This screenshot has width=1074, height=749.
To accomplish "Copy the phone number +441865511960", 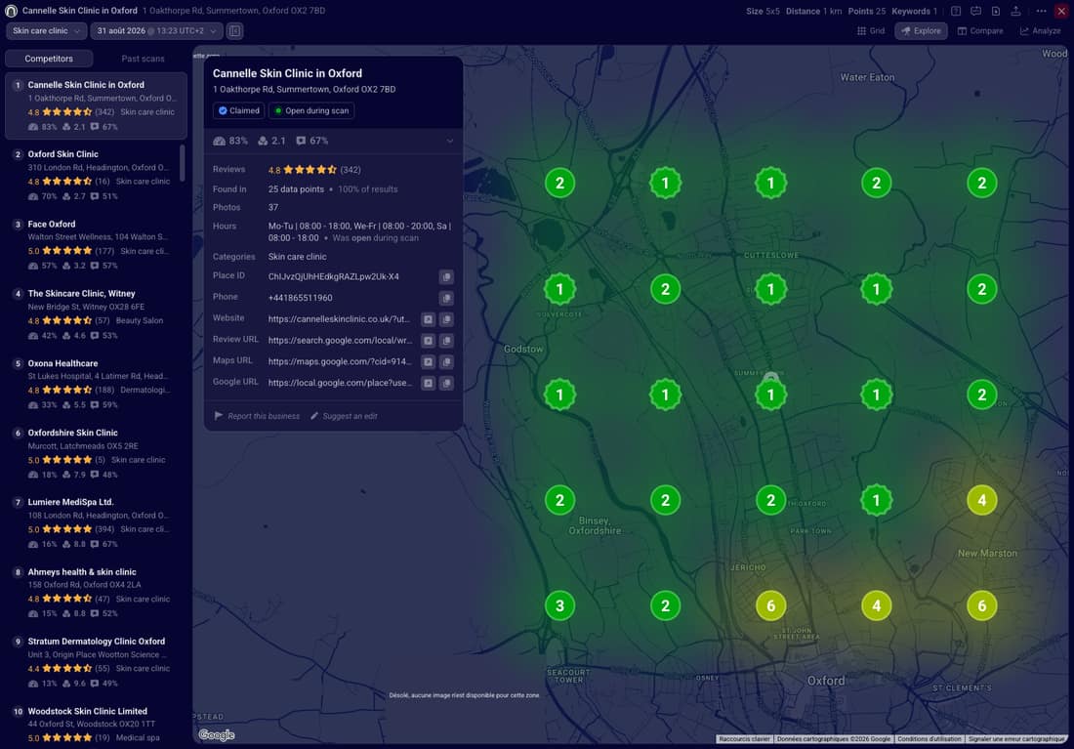I will click(446, 298).
